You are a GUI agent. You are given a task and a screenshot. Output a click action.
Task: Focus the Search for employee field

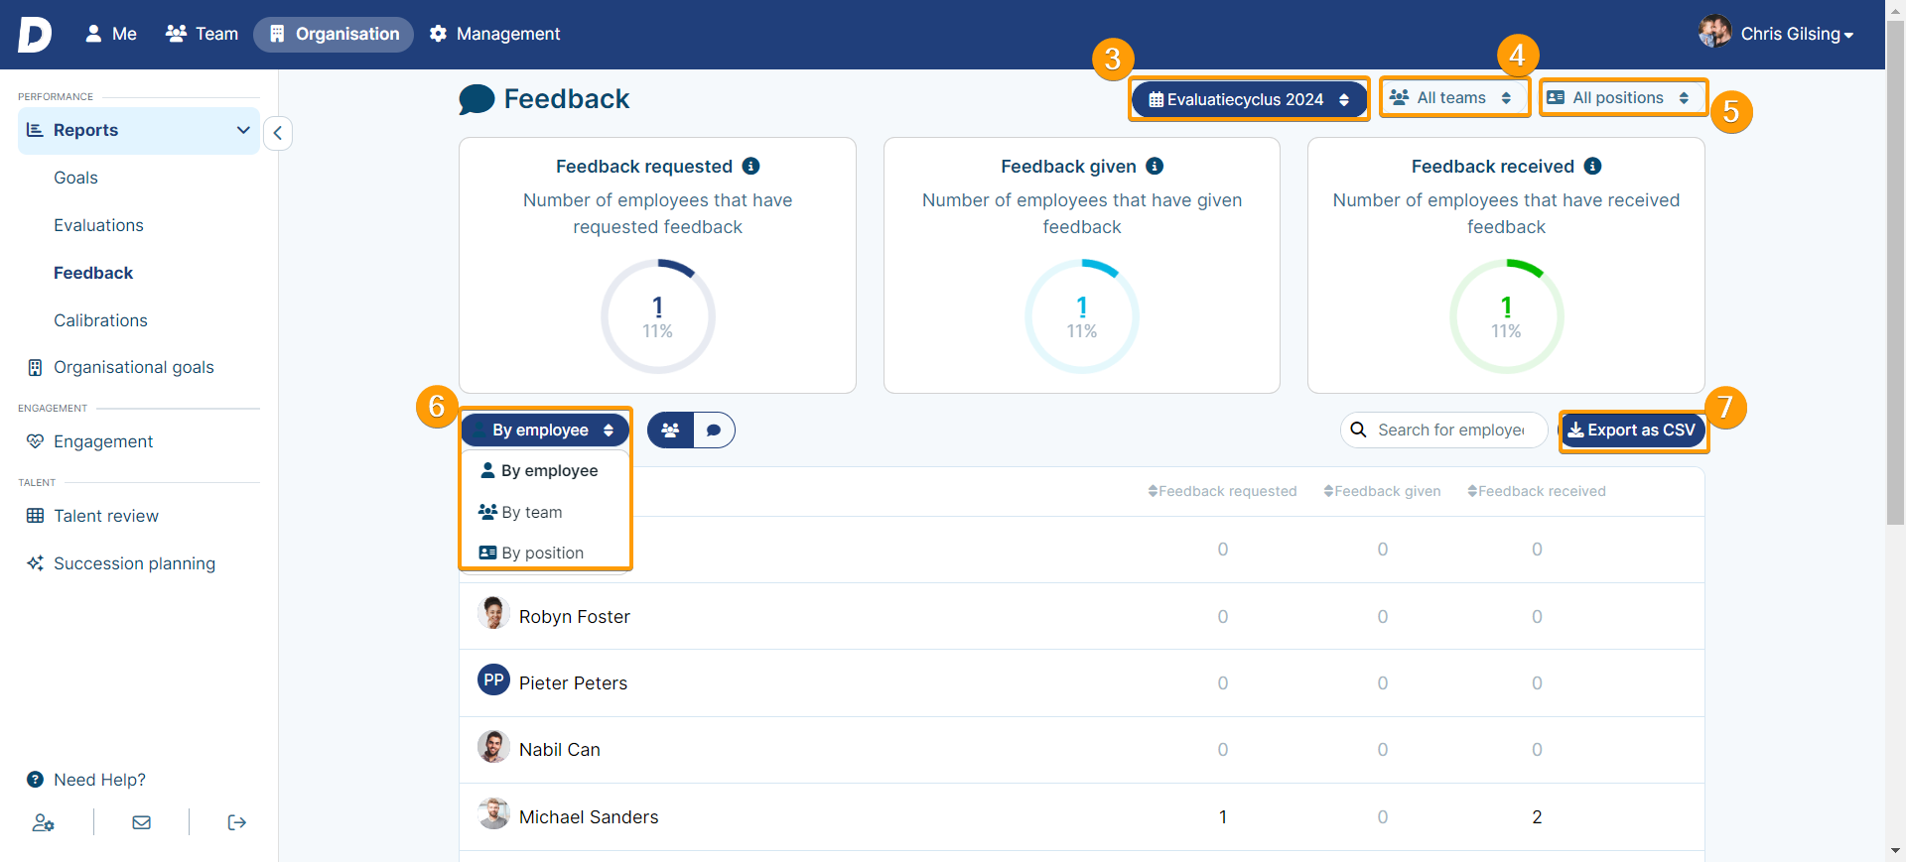coord(1444,430)
